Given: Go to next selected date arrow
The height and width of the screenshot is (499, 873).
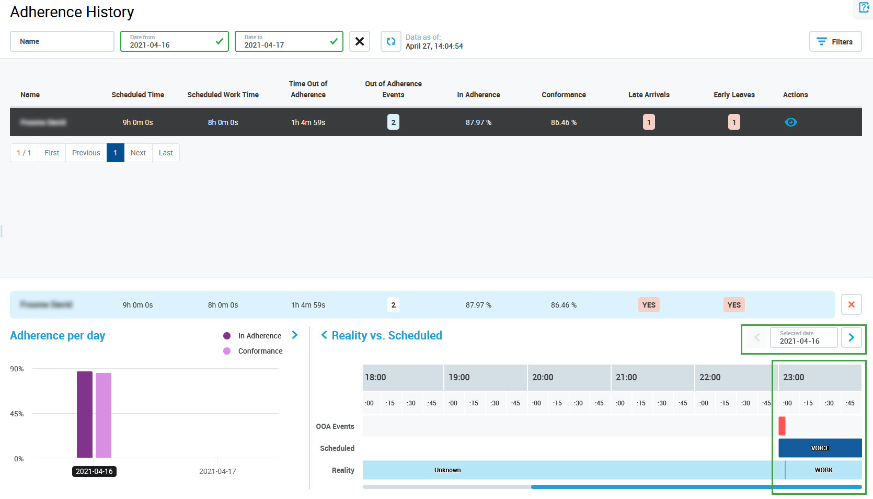Looking at the screenshot, I should (x=851, y=337).
